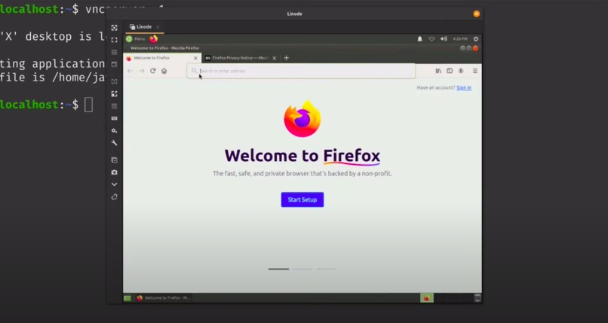Click the Search or enter address field
This screenshot has height=323, width=608.
click(x=301, y=71)
